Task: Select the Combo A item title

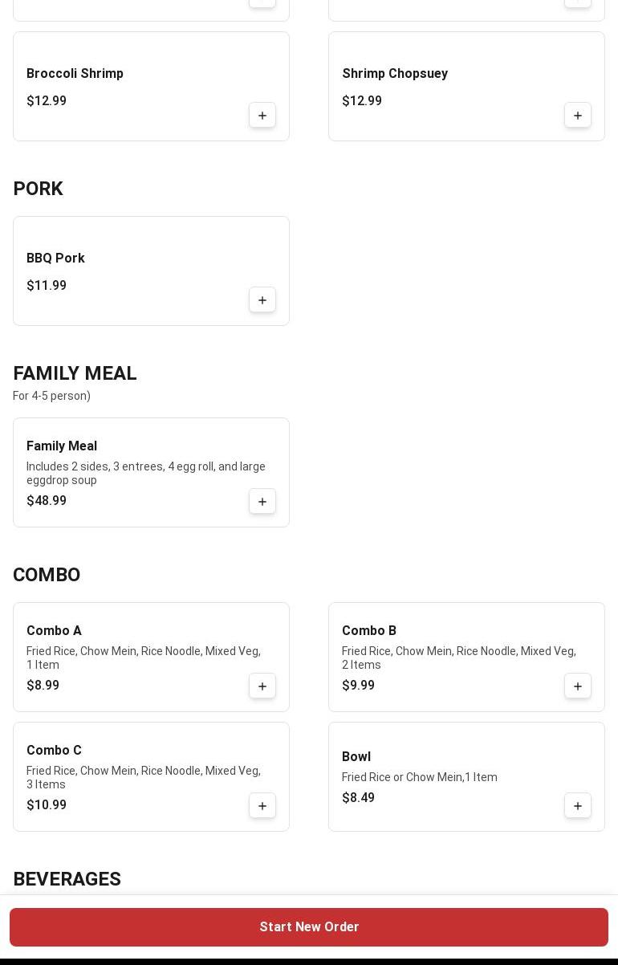Action: [54, 631]
